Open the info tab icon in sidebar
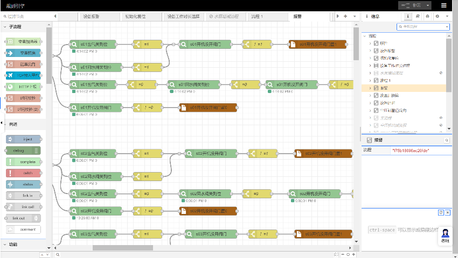Viewport: 458px width, 258px height. tap(408, 17)
